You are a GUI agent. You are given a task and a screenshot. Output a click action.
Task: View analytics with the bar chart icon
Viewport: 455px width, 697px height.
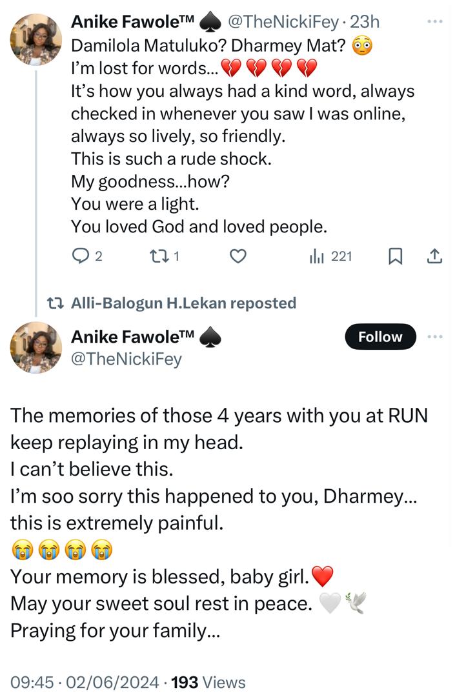click(316, 256)
